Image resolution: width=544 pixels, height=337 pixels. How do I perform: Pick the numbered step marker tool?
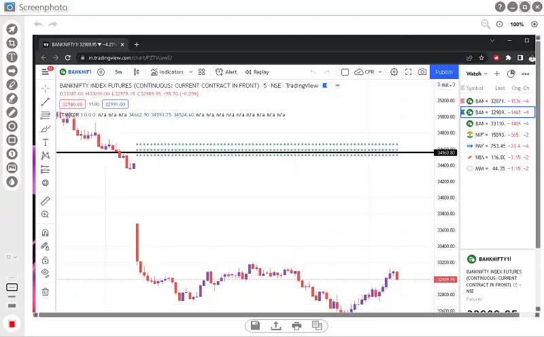pyautogui.click(x=12, y=154)
